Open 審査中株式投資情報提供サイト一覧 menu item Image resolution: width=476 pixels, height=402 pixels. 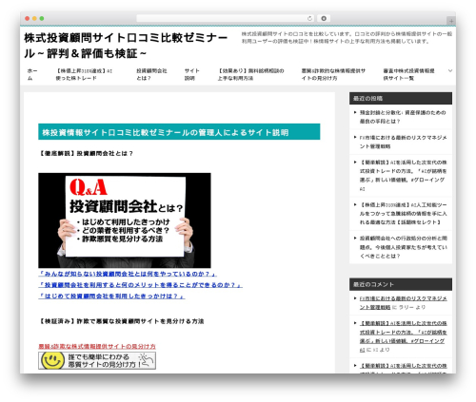[408, 74]
